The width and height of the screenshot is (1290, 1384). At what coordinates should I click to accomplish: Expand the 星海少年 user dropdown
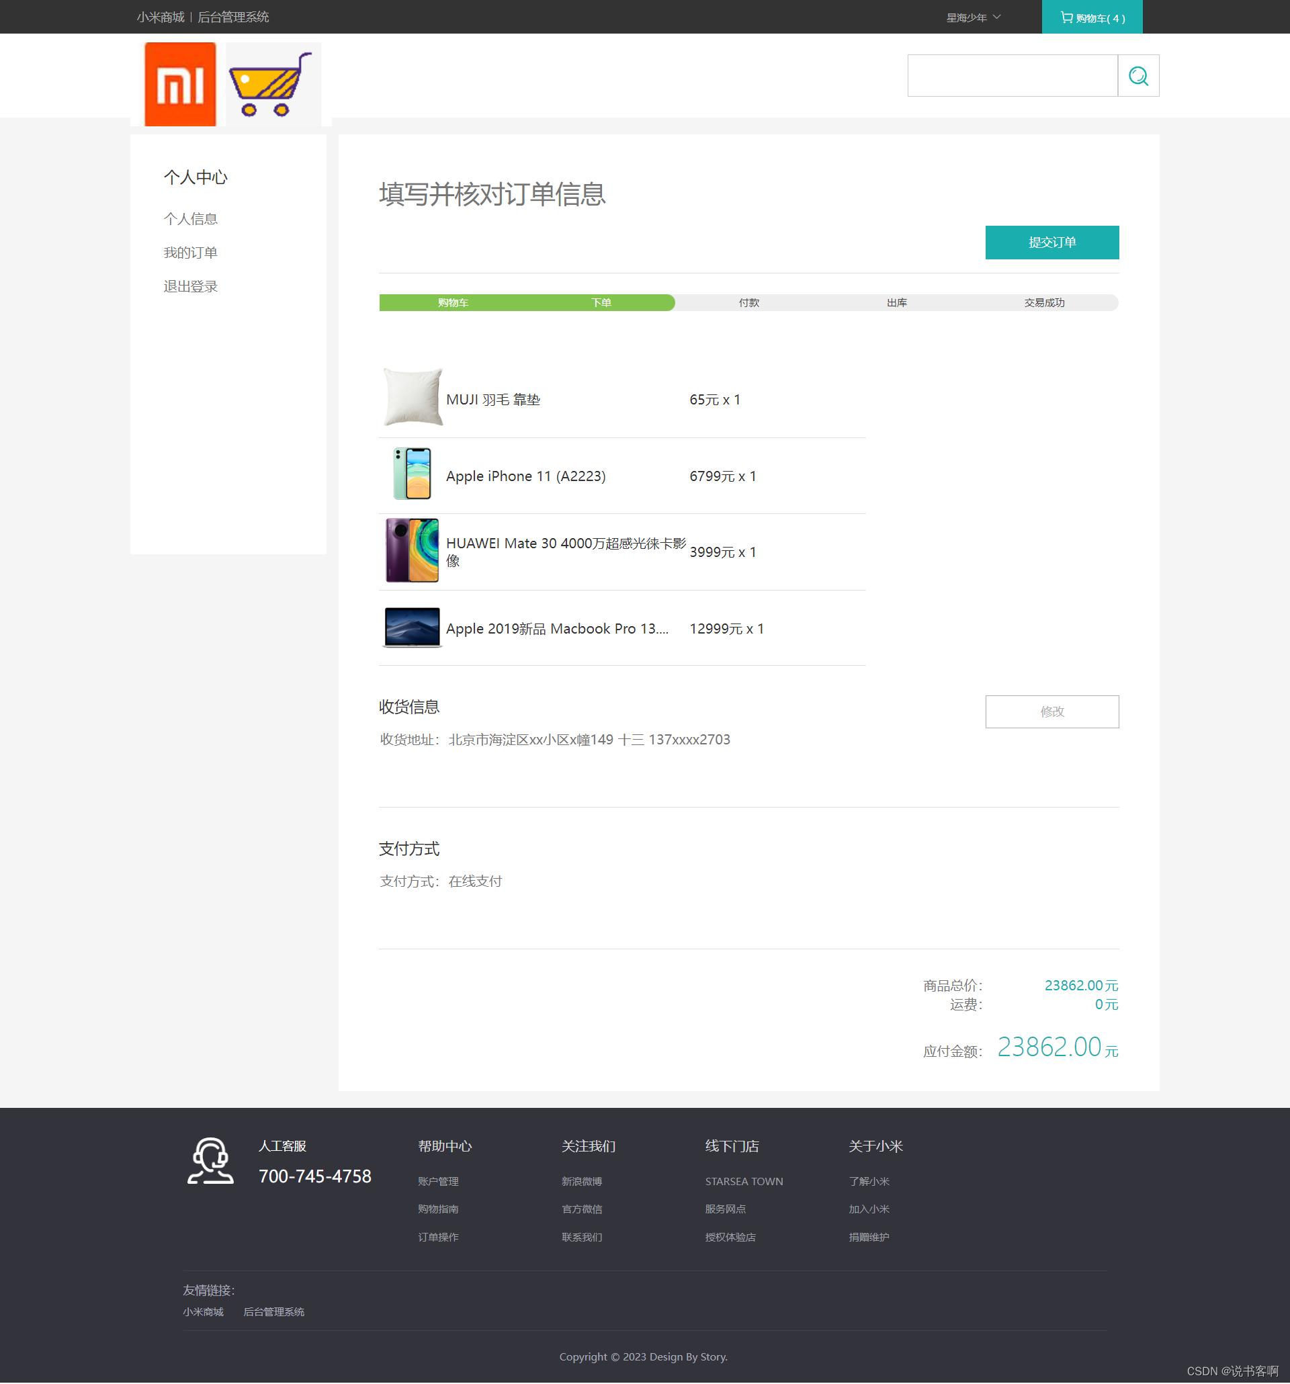point(974,17)
